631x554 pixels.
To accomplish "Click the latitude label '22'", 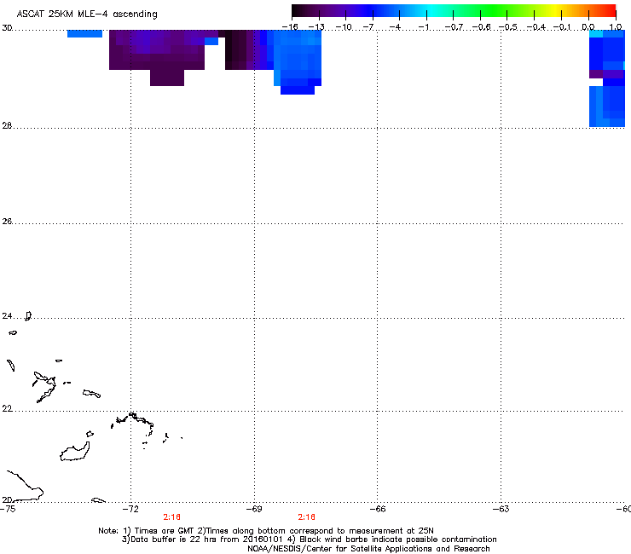I will (x=7, y=409).
